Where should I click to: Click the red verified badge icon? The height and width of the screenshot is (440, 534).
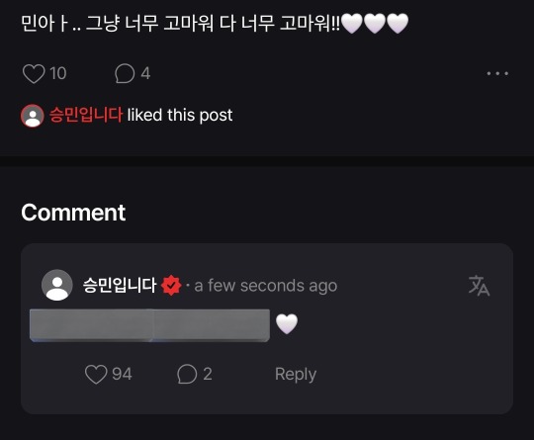point(171,286)
